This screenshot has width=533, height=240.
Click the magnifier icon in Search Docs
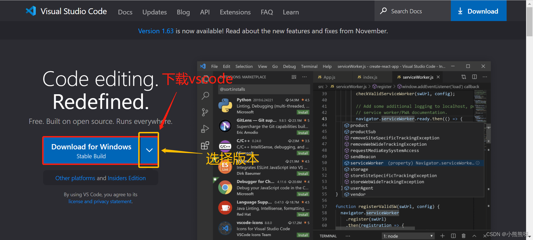(383, 11)
